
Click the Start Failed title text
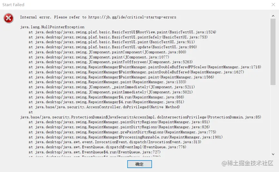pos(13,5)
